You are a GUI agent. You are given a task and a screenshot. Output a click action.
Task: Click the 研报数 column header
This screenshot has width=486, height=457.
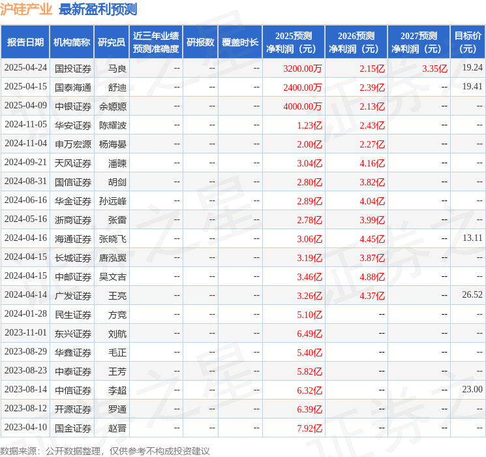[x=200, y=42]
